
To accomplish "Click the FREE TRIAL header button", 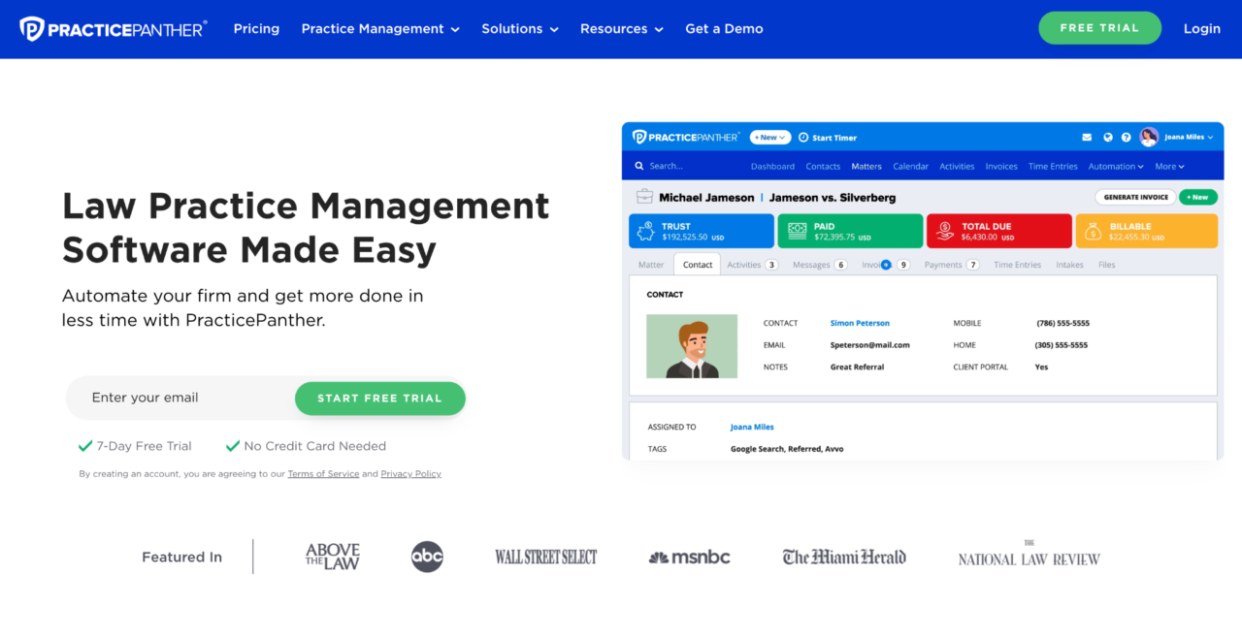I will (x=1099, y=28).
